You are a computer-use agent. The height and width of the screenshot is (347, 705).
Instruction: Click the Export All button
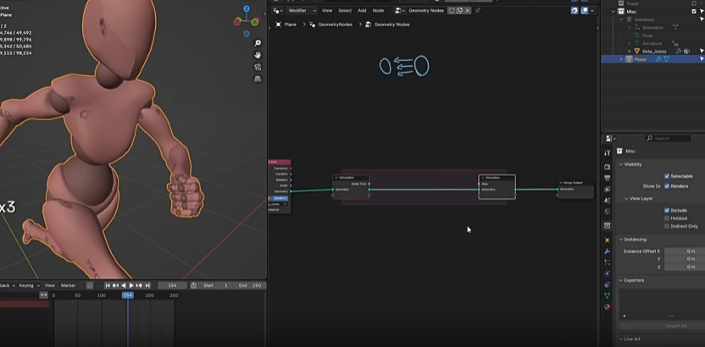click(x=675, y=325)
